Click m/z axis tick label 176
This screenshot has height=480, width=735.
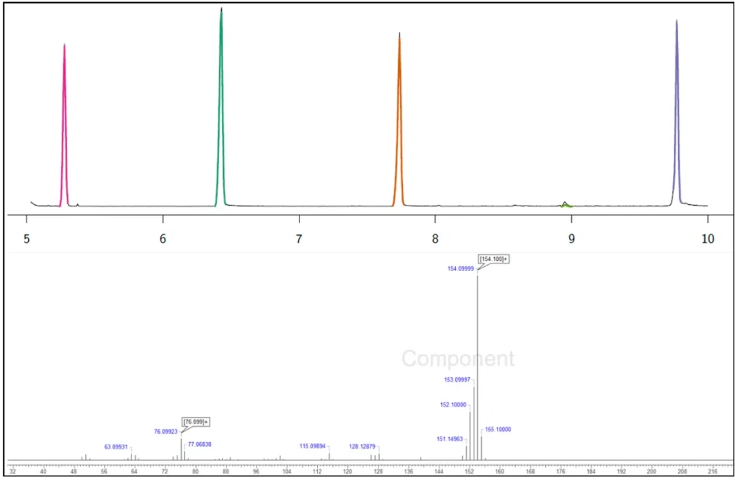coord(561,472)
